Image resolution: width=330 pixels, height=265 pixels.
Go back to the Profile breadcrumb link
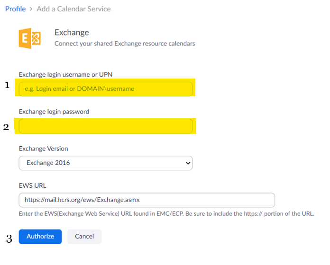coord(15,9)
